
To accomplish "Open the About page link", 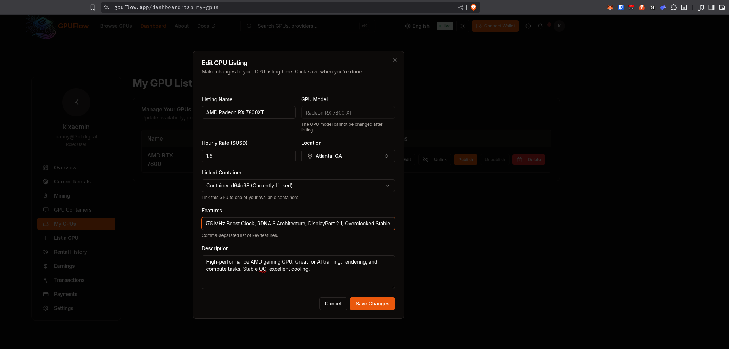I will coord(182,26).
